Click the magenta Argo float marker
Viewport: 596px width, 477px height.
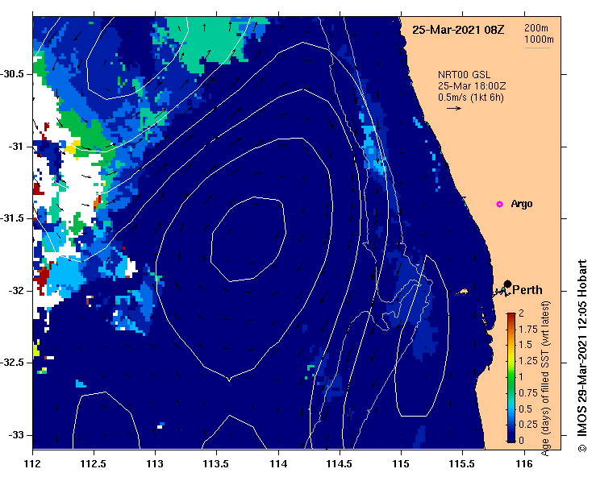pyautogui.click(x=499, y=205)
